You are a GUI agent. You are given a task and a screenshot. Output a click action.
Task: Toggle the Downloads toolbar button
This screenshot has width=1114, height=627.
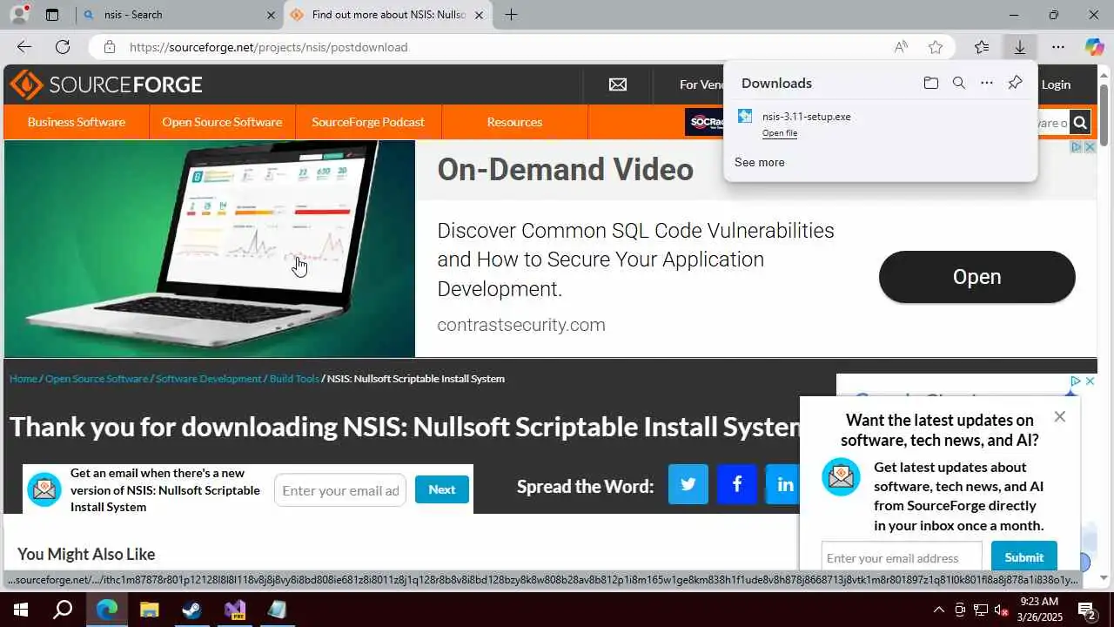(1019, 47)
